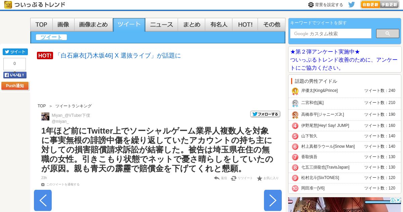The image size is (403, 212).
Task: Click the number 6 rank badge
Action: click(x=295, y=147)
